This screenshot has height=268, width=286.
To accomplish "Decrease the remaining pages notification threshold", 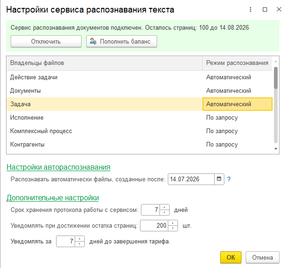I will pyautogui.click(x=173, y=228).
